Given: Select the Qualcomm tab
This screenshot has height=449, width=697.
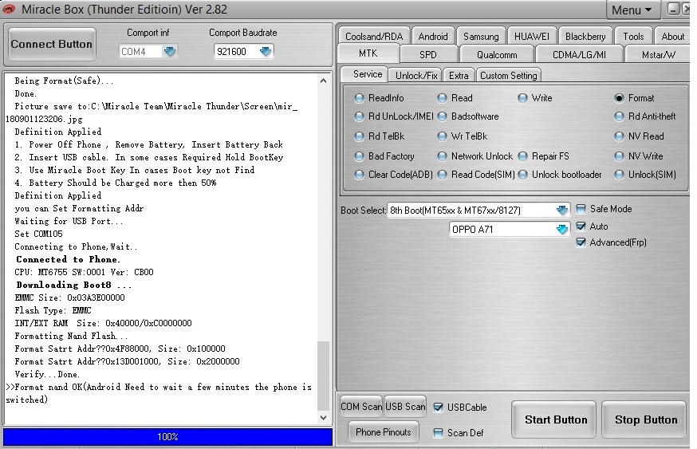Looking at the screenshot, I should click(x=497, y=55).
